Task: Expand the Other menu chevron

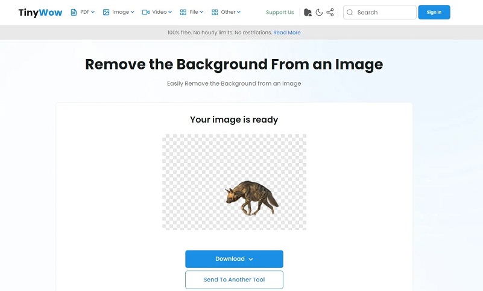Action: [x=239, y=12]
